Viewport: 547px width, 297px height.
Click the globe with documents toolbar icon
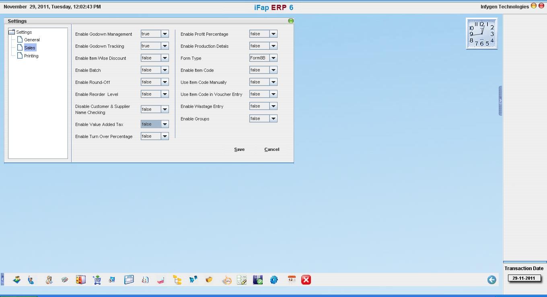pyautogui.click(x=112, y=280)
